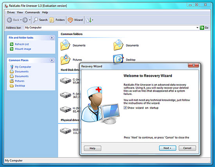
Task: Select the H: hard disk drive icon
Action: pos(66,109)
